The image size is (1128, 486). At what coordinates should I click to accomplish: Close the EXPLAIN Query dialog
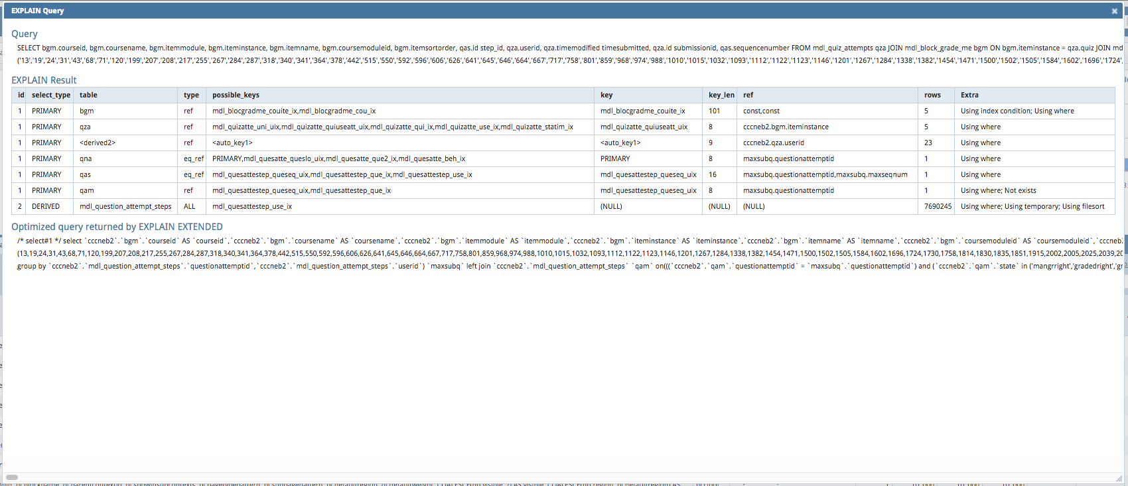point(1115,11)
